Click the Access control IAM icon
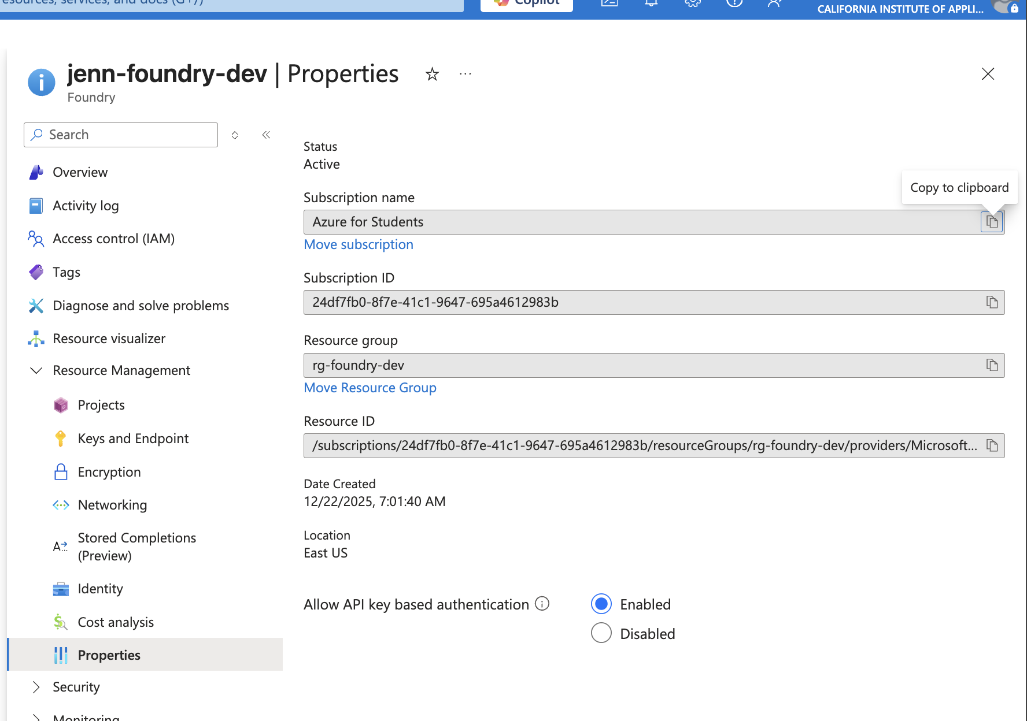 pos(36,239)
